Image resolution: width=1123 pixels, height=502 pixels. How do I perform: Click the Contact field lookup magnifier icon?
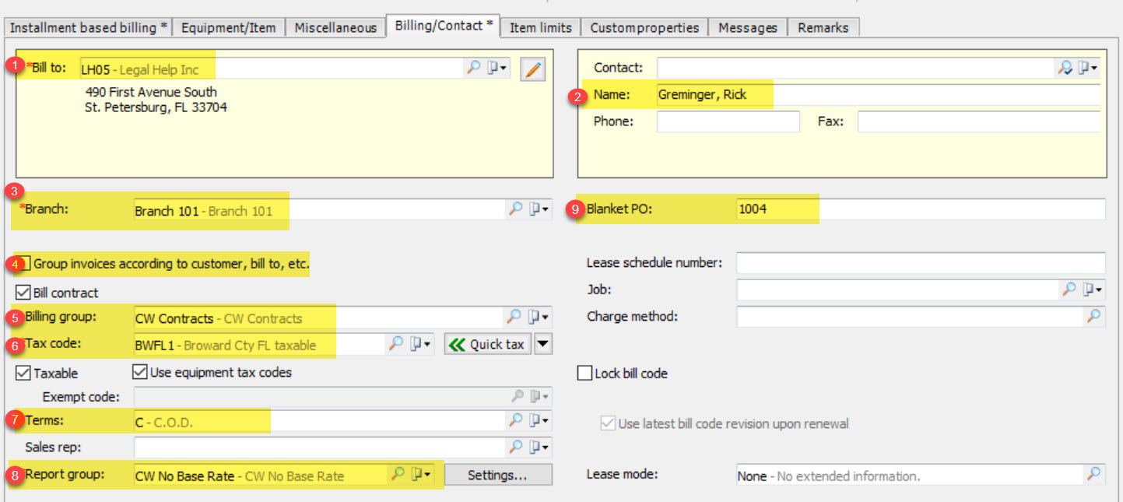(x=1065, y=68)
